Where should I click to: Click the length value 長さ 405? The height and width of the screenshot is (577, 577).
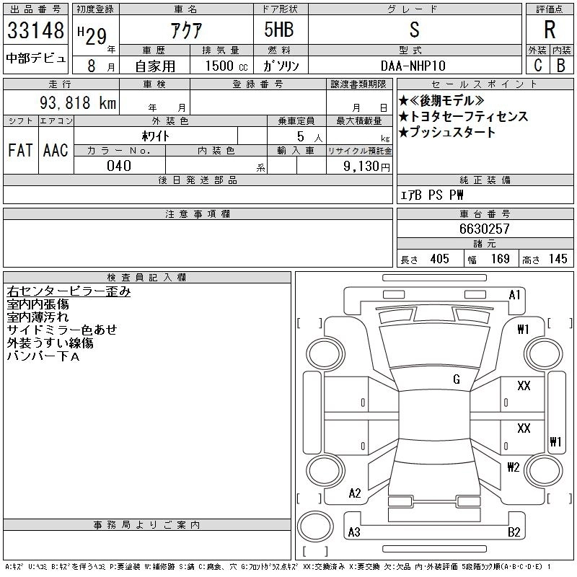[x=425, y=259]
